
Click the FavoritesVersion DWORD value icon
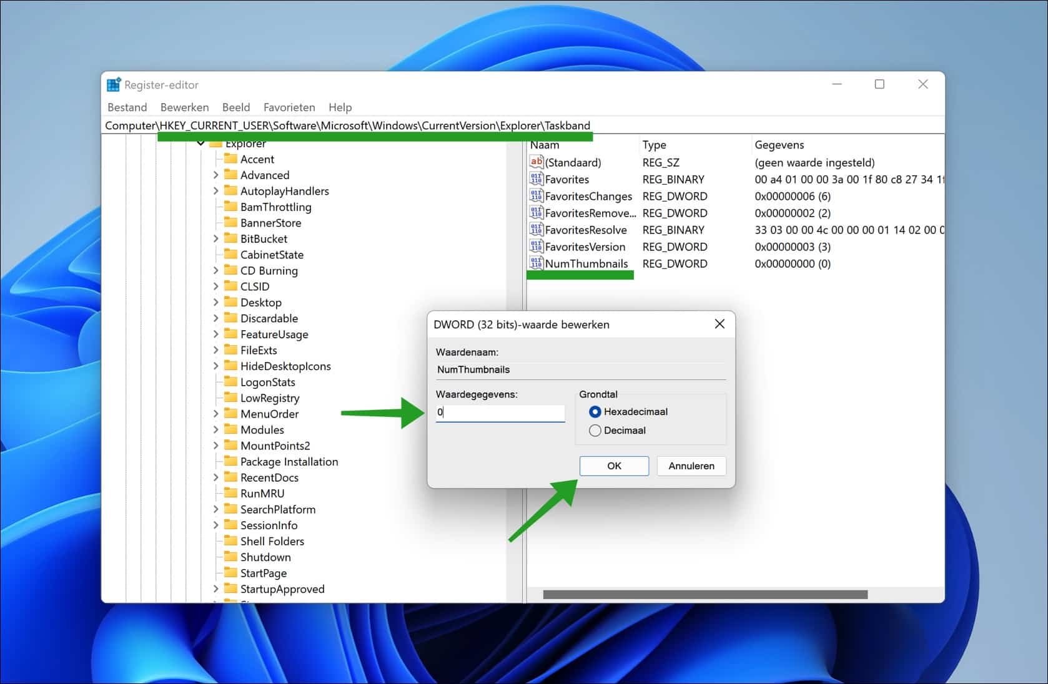tap(536, 247)
